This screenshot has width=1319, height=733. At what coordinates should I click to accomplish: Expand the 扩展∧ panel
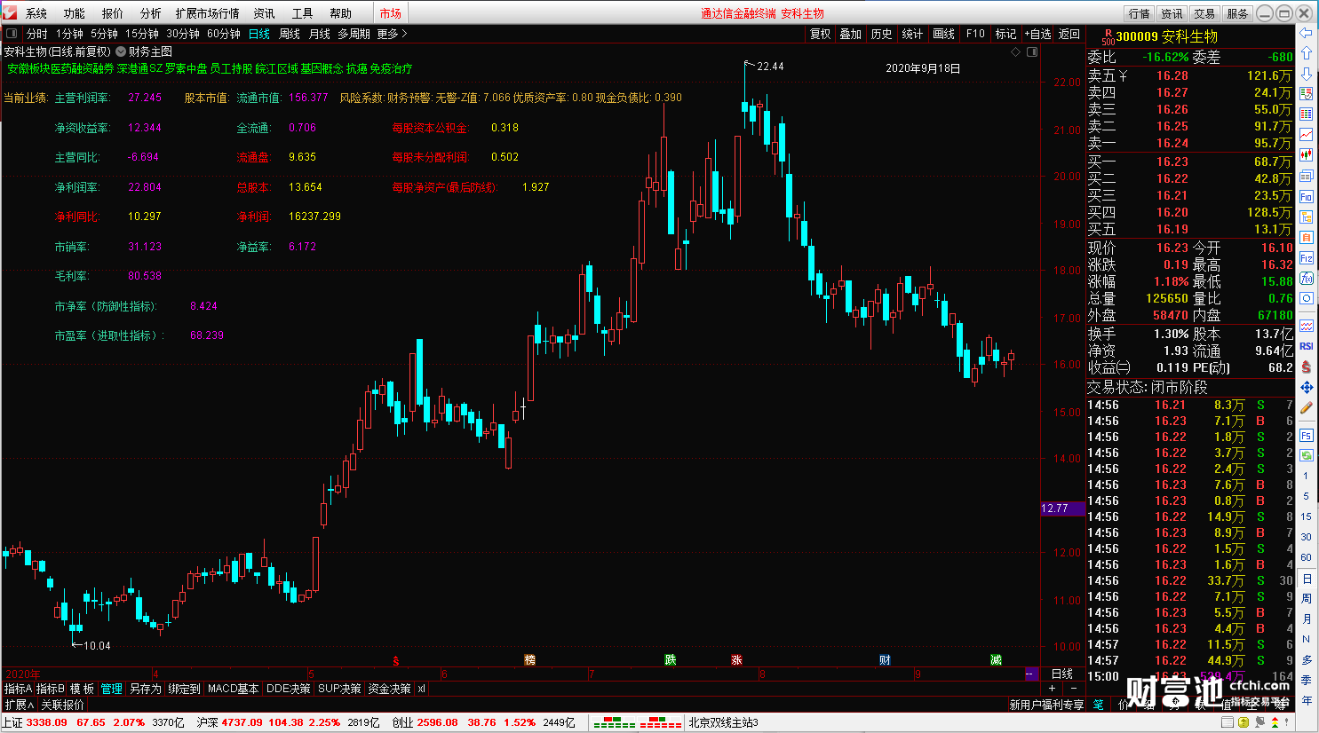click(19, 705)
